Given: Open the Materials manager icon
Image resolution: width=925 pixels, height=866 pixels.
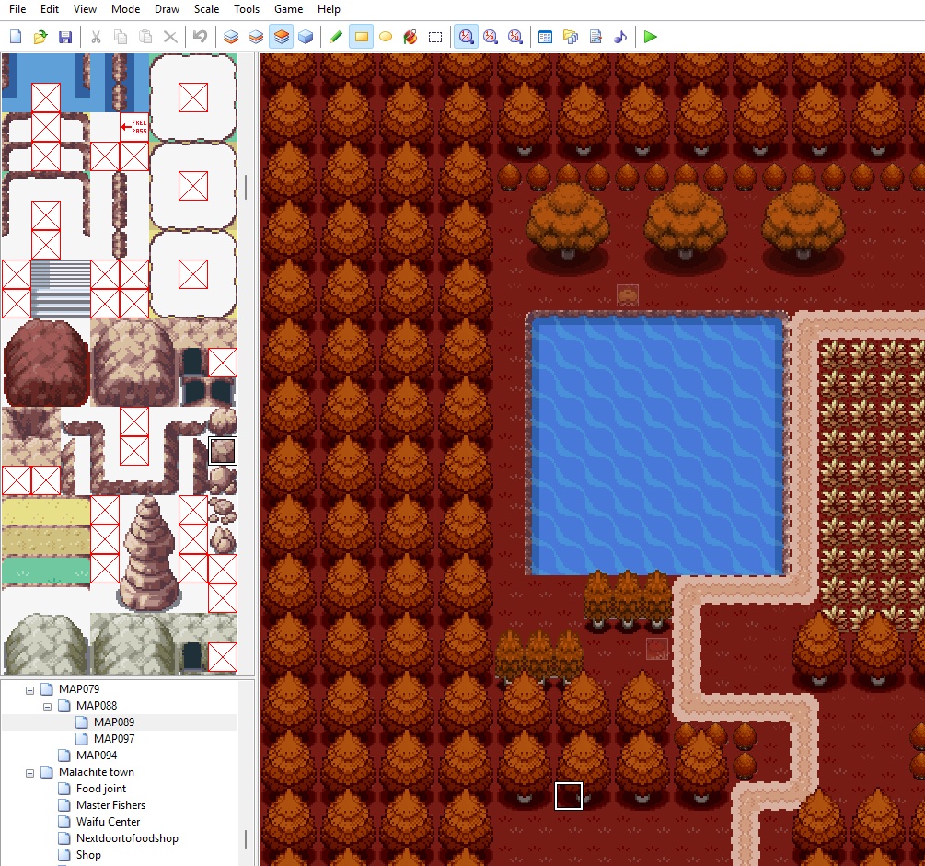Looking at the screenshot, I should coord(571,37).
